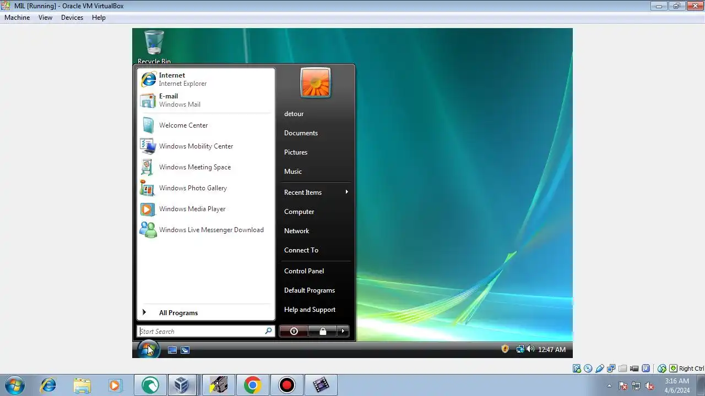Expand the shutdown options arrow
This screenshot has height=396, width=705.
[x=343, y=331]
